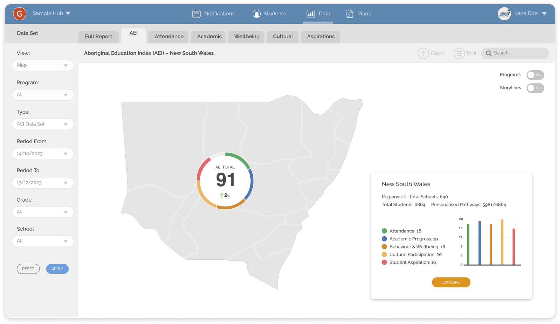Open the Period From date dropdown
The height and width of the screenshot is (324, 560).
coord(43,154)
